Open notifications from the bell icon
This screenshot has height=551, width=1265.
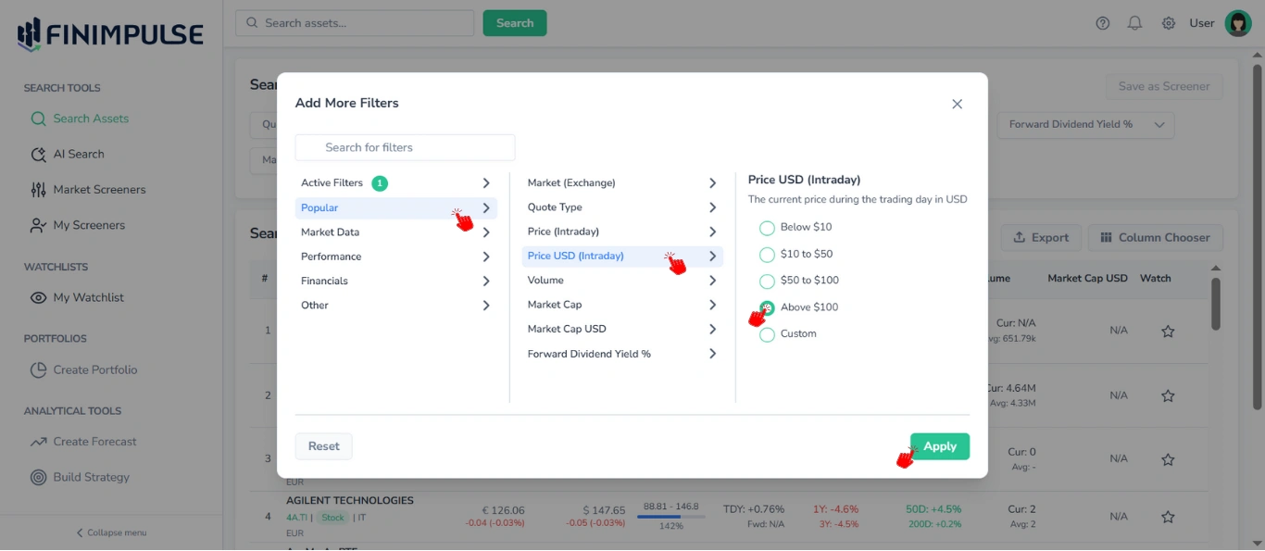[x=1134, y=22]
